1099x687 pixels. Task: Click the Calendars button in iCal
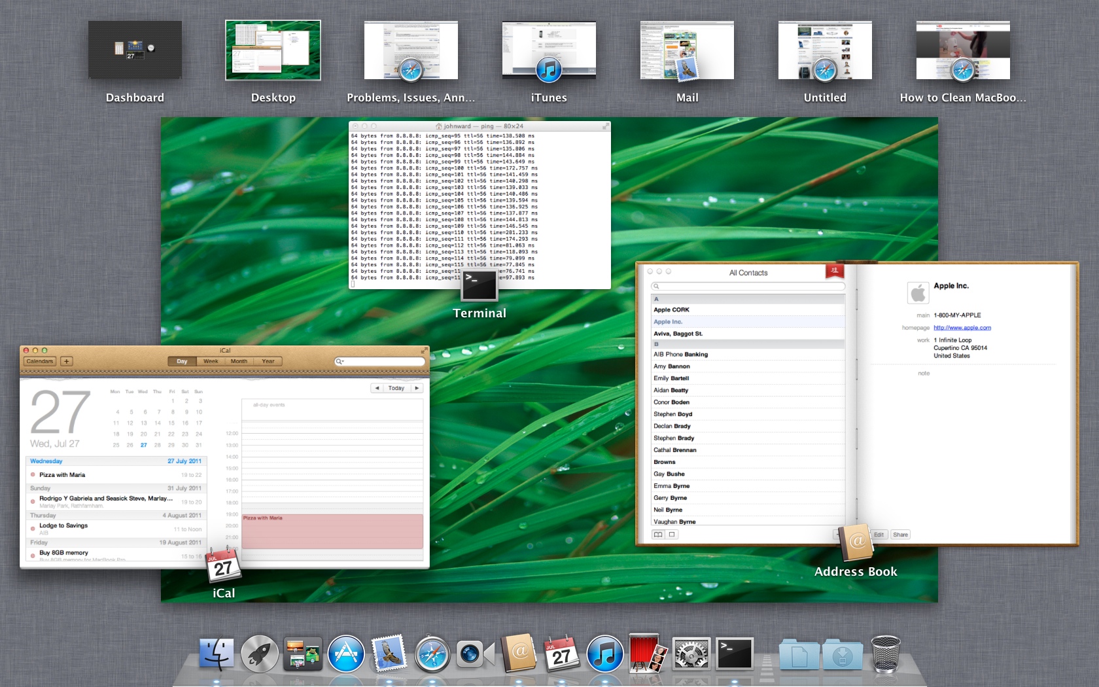(x=39, y=361)
